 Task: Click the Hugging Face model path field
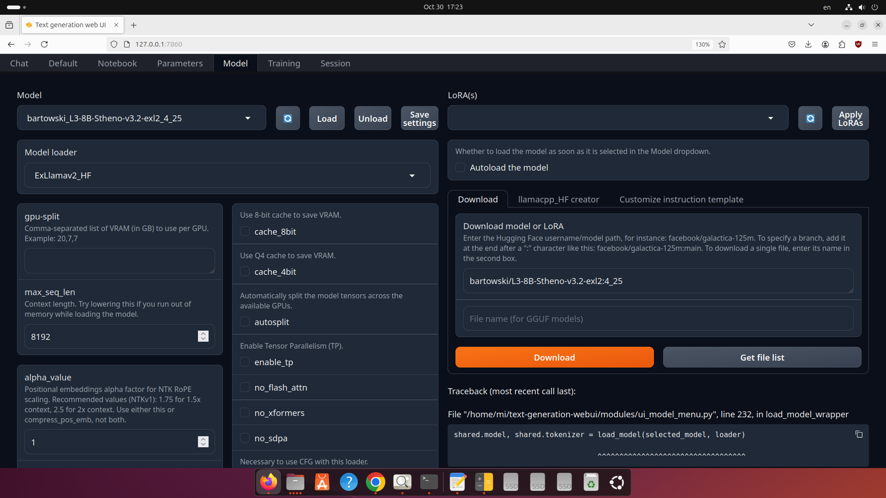(658, 281)
